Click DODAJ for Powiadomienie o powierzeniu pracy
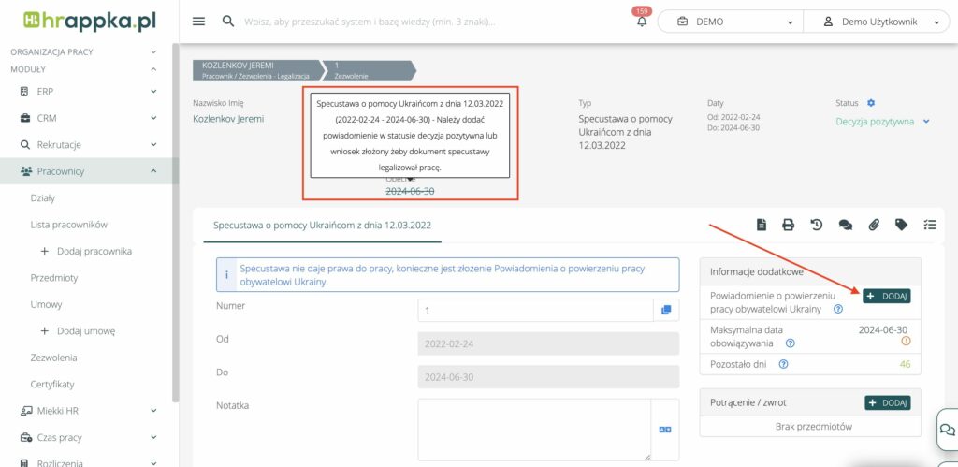958x467 pixels. (886, 296)
